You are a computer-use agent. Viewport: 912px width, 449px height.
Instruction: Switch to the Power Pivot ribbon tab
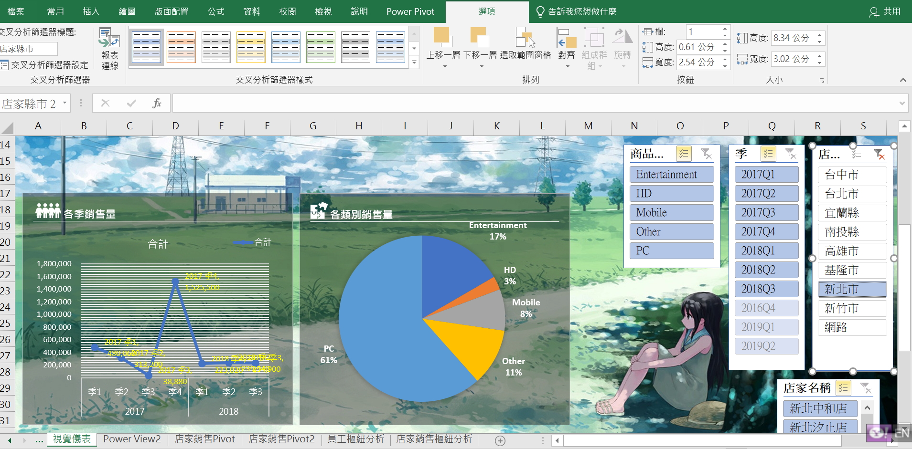(x=410, y=11)
